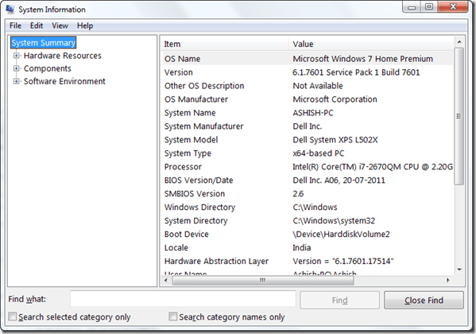Click the horizontal scrollbar thumb
This screenshot has width=476, height=334.
pos(263,280)
